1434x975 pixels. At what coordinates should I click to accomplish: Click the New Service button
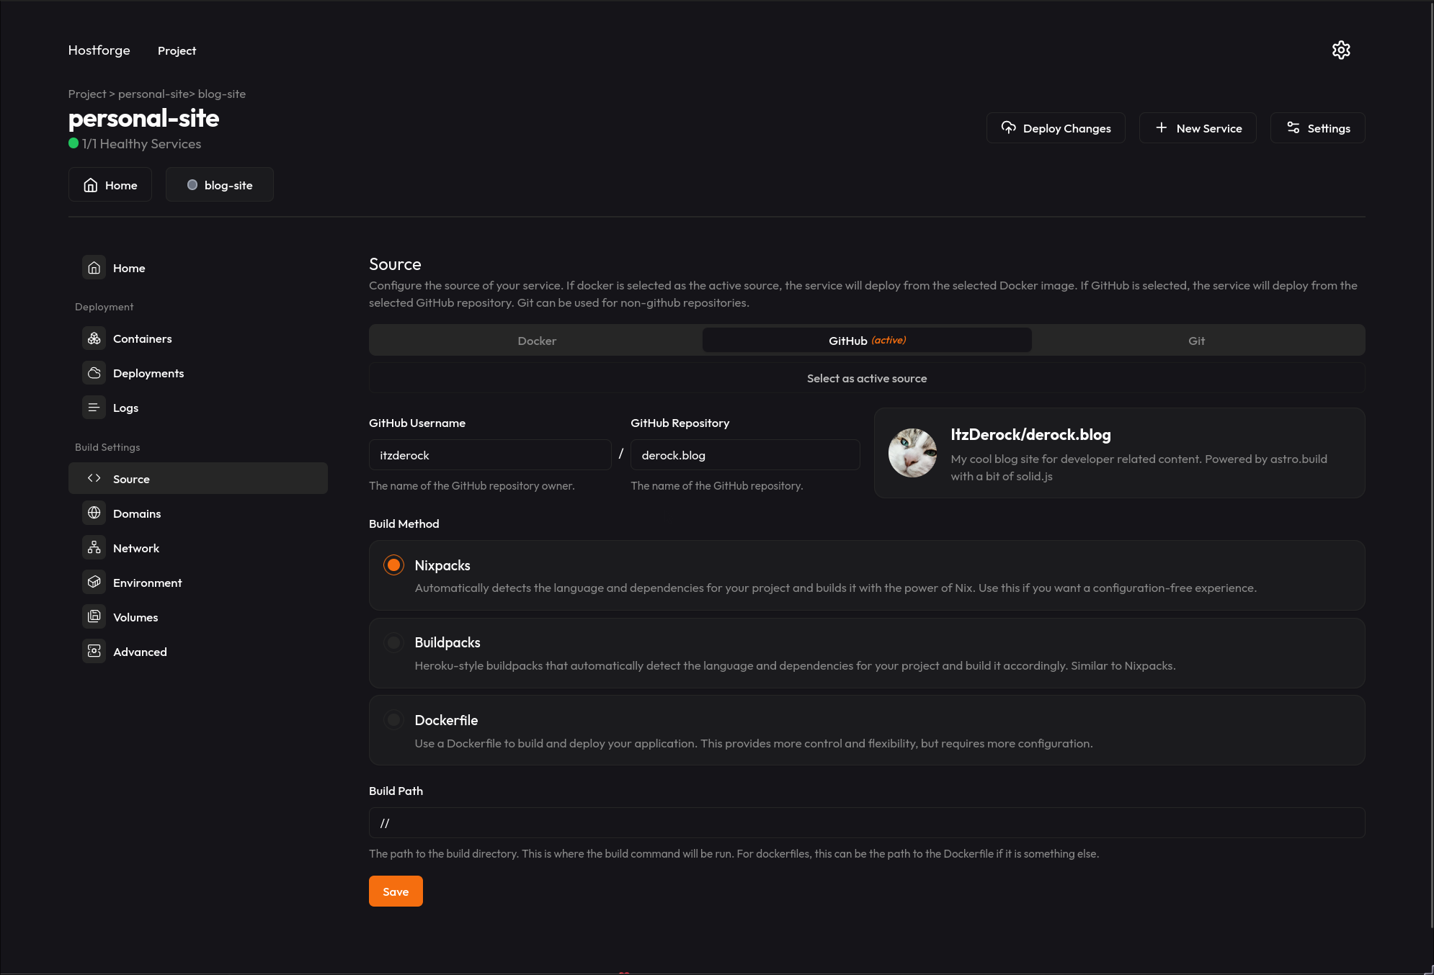1198,128
